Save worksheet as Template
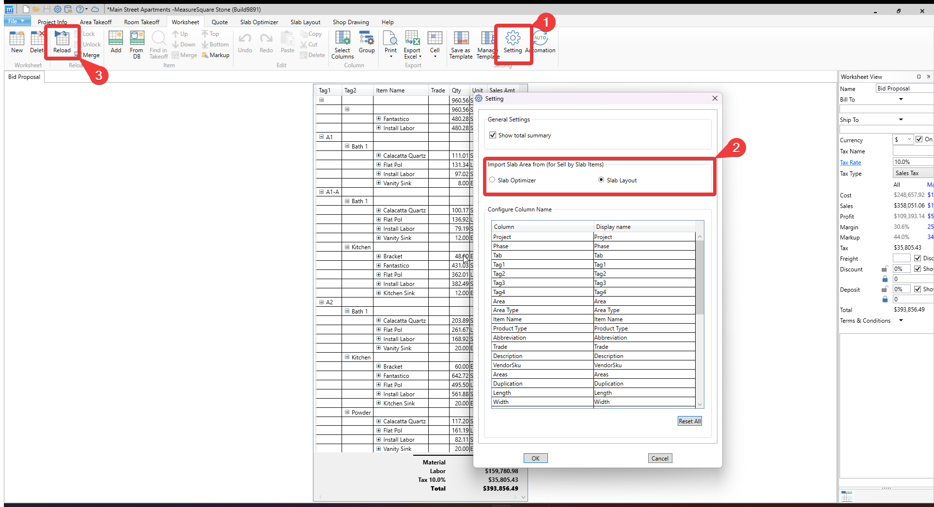 (461, 45)
